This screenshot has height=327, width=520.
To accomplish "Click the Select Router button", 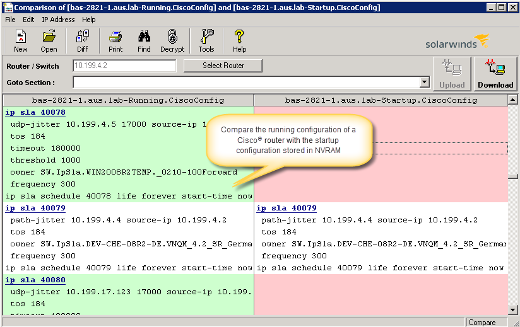I will coord(223,66).
